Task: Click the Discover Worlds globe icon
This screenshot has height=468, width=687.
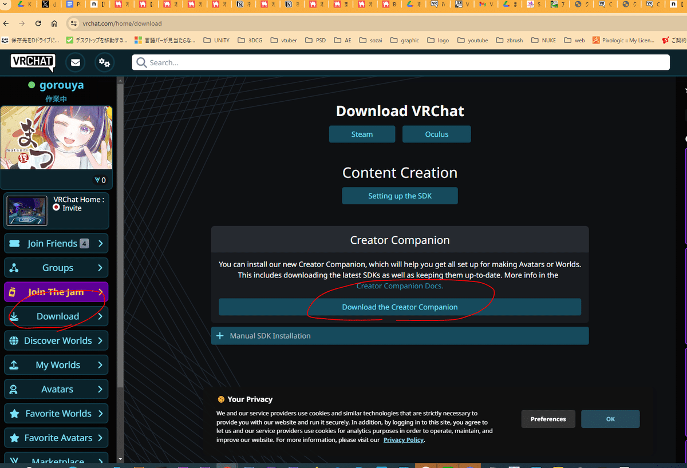Action: (14, 341)
